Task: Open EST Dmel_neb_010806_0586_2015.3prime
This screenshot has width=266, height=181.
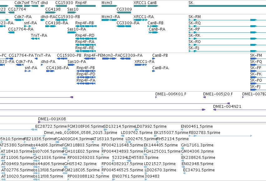Action: pyautogui.click(x=81, y=133)
